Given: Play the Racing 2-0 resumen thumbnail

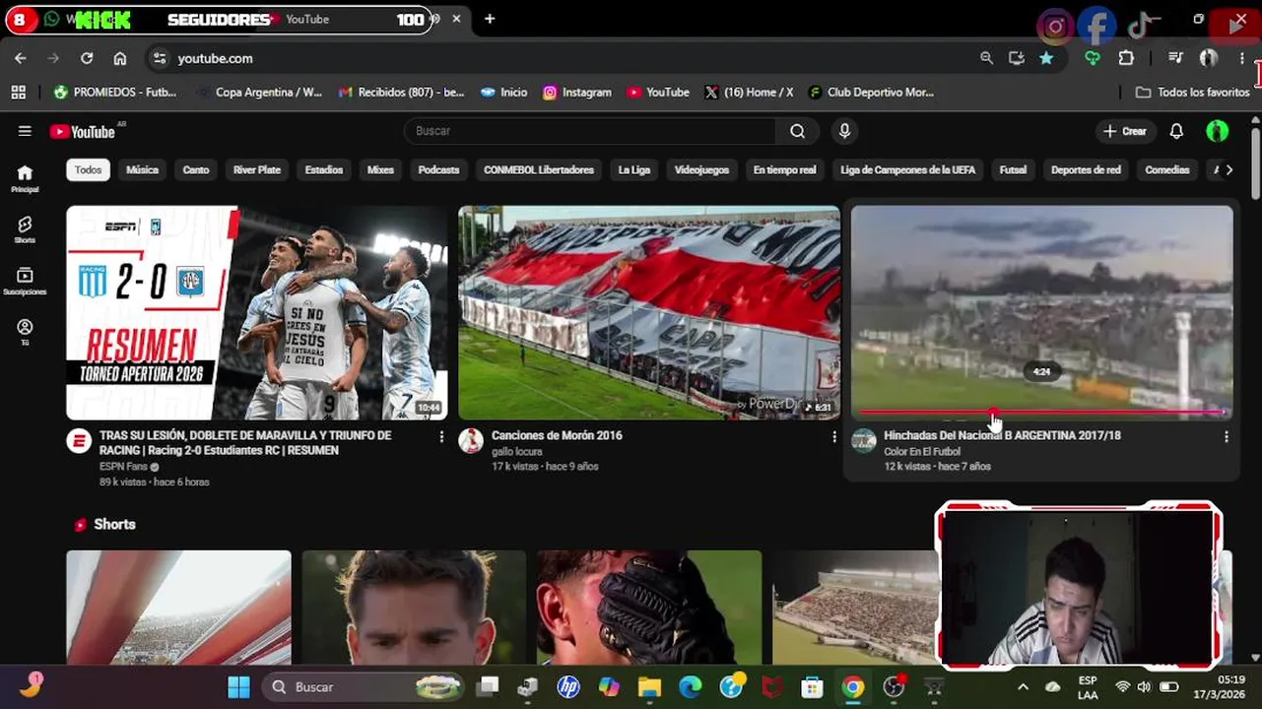Looking at the screenshot, I should click(x=256, y=312).
